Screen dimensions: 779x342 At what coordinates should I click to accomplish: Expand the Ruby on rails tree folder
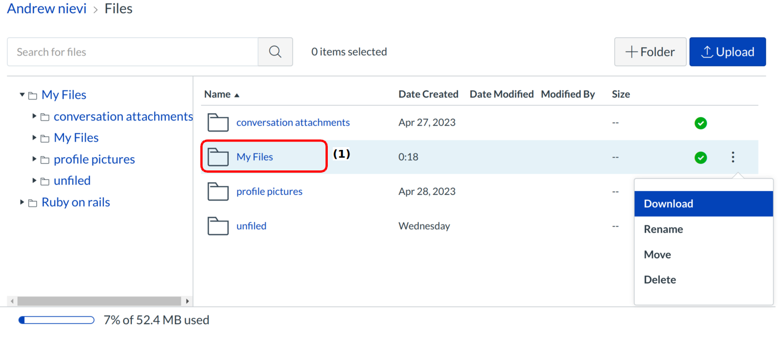click(x=22, y=203)
